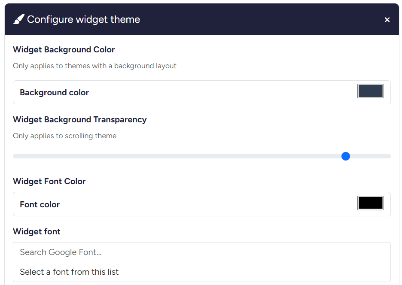Image resolution: width=402 pixels, height=285 pixels.
Task: Click the empty dark header bar area
Action: [x=258, y=19]
